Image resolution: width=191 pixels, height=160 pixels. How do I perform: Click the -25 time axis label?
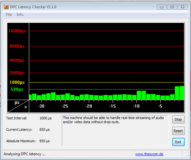[x=65, y=106]
